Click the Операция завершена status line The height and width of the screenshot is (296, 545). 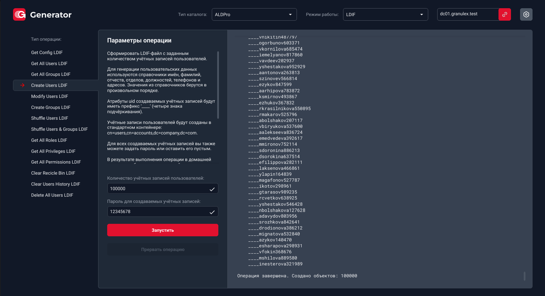(297, 276)
